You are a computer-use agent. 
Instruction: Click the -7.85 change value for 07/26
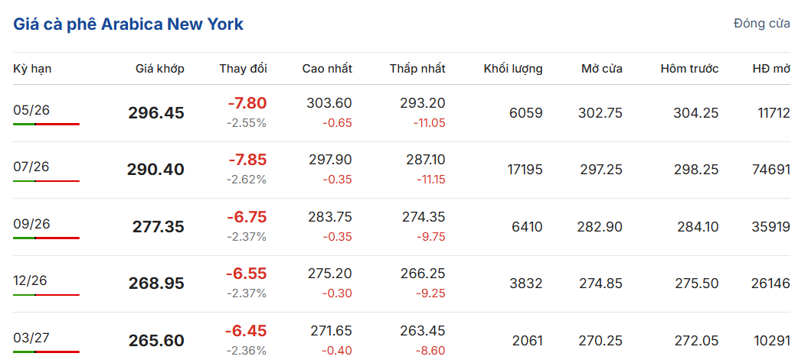pos(247,160)
